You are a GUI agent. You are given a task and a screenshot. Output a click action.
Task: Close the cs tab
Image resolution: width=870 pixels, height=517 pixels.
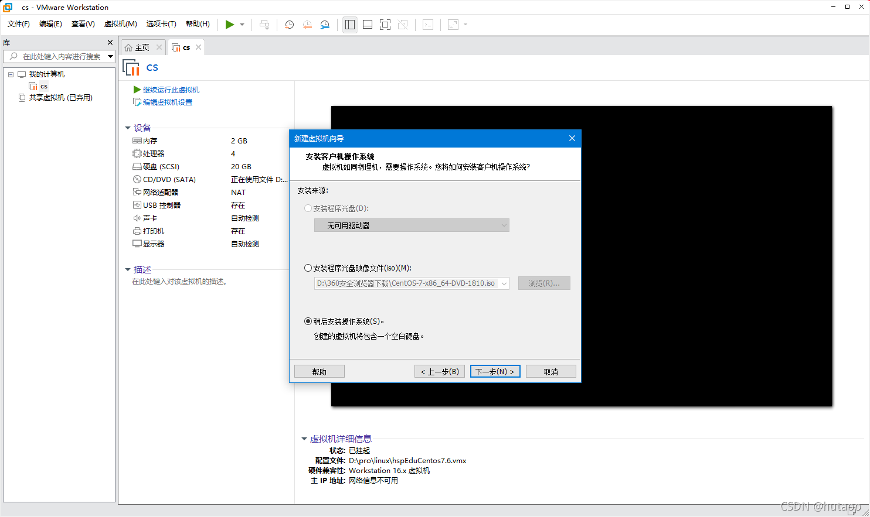tap(199, 47)
